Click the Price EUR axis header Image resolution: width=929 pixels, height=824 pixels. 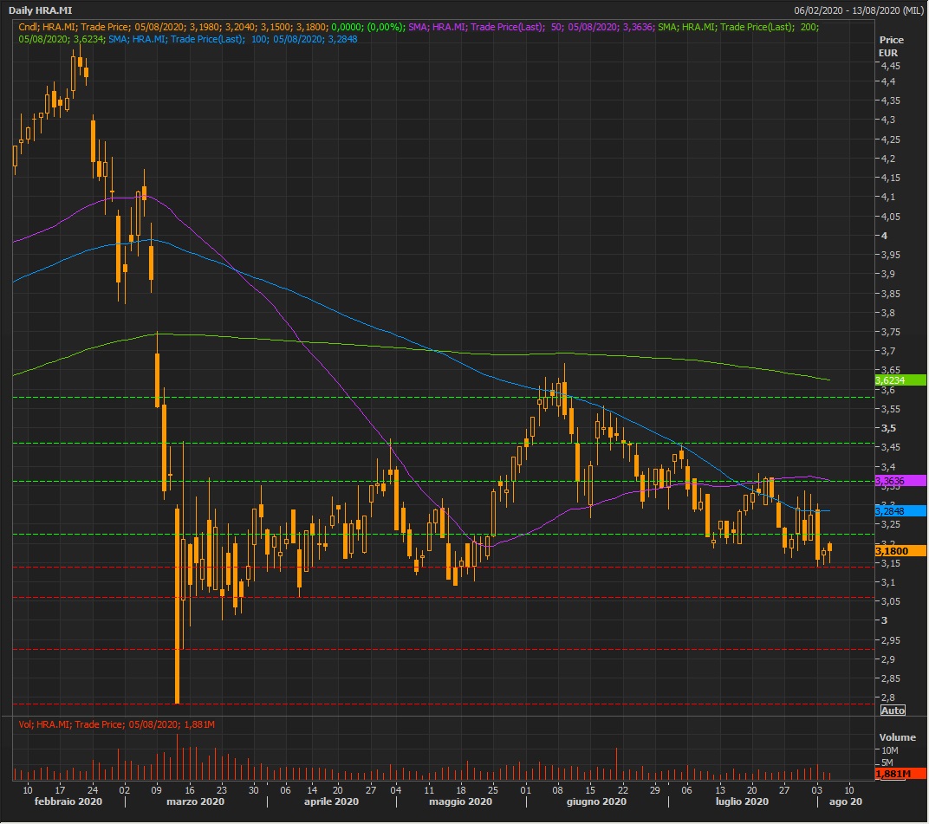(891, 47)
